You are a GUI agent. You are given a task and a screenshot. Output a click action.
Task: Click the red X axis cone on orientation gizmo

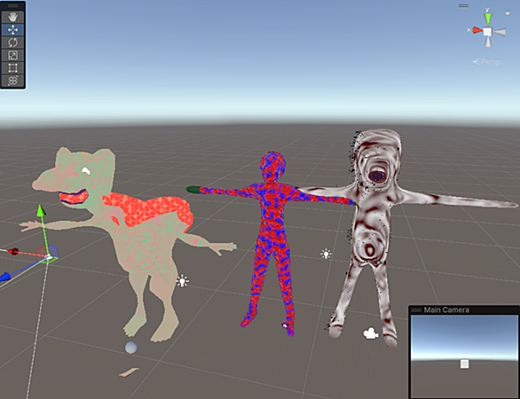[x=477, y=30]
